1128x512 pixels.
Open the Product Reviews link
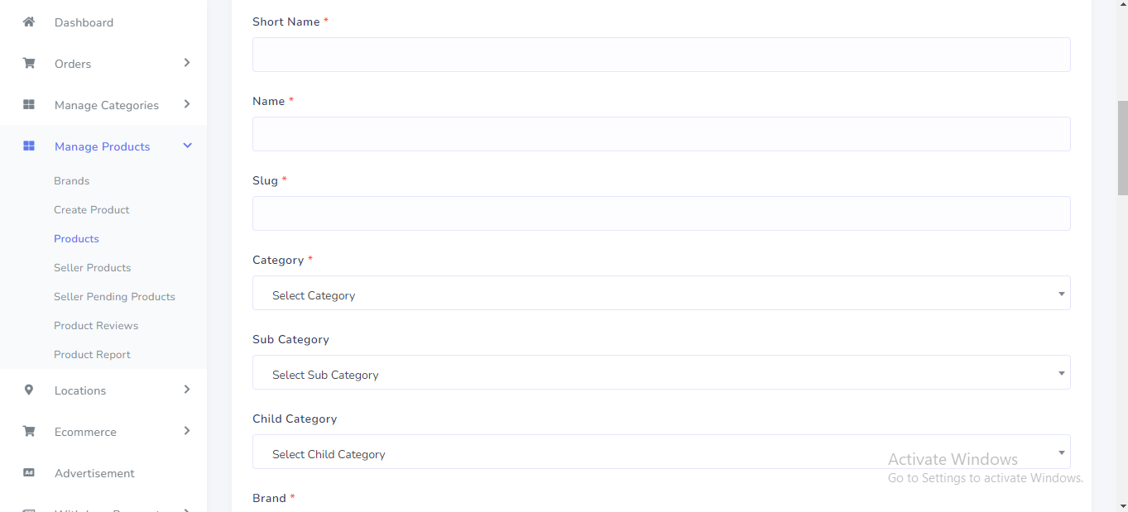[96, 326]
